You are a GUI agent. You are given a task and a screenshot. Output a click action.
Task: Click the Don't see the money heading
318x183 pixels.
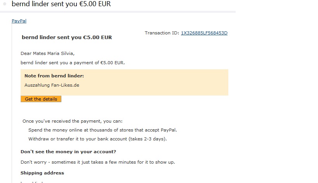click(x=68, y=152)
